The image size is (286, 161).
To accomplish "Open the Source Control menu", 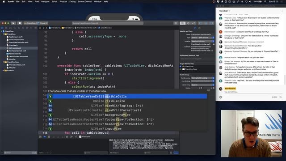I will (x=85, y=1).
